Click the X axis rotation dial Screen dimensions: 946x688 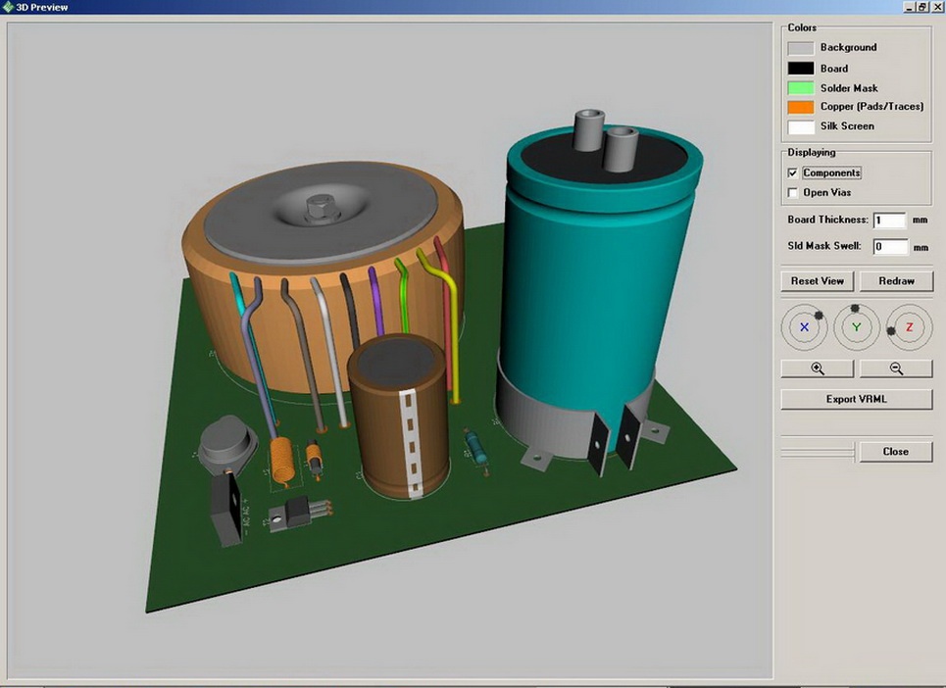tap(804, 327)
